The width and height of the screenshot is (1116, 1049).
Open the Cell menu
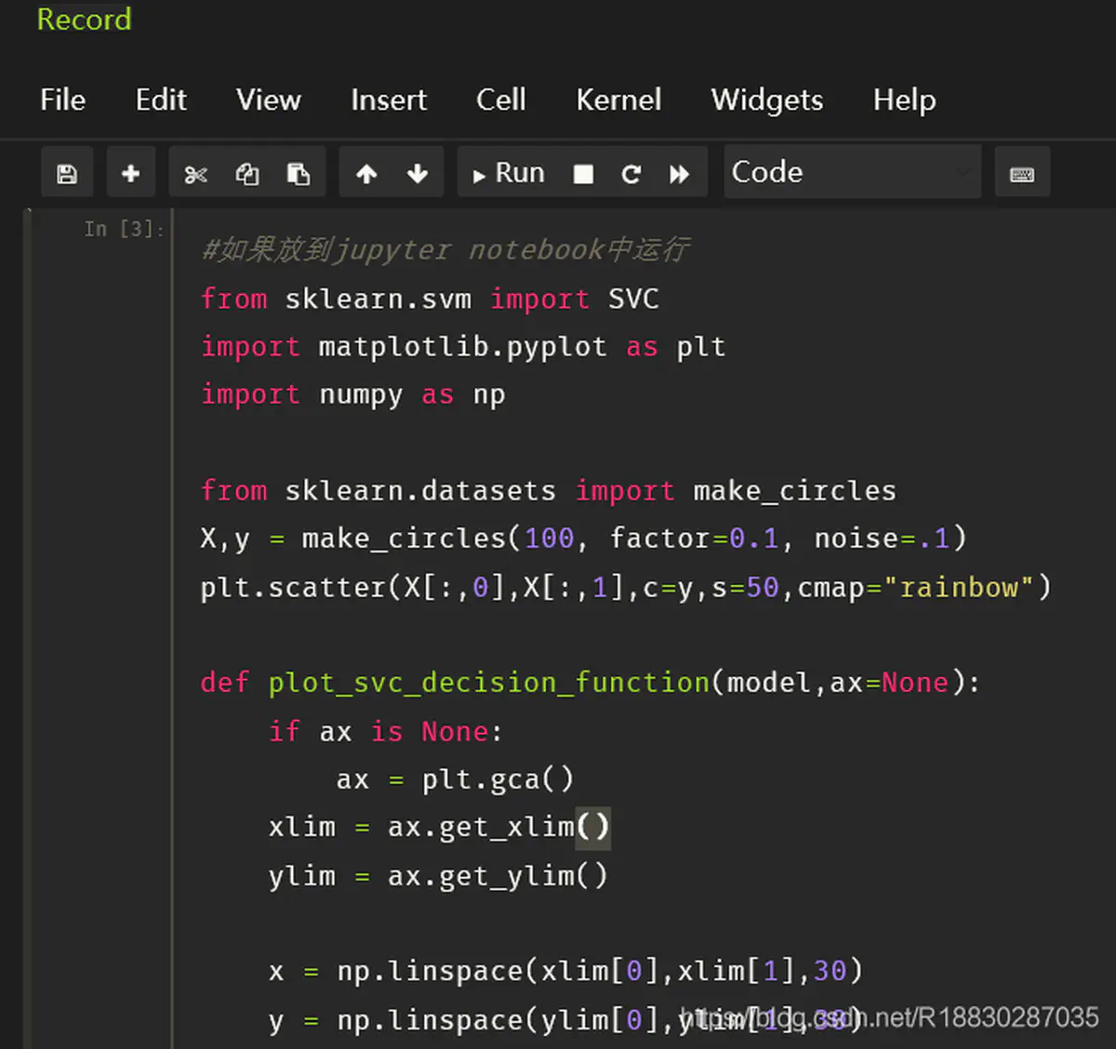coord(500,100)
